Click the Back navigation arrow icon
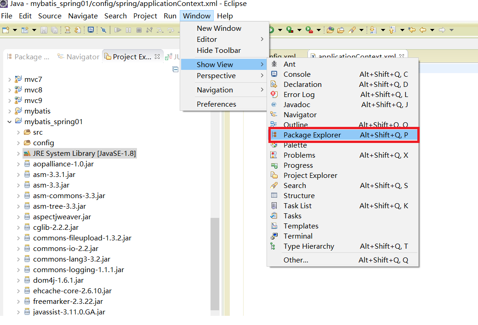 coord(423,30)
